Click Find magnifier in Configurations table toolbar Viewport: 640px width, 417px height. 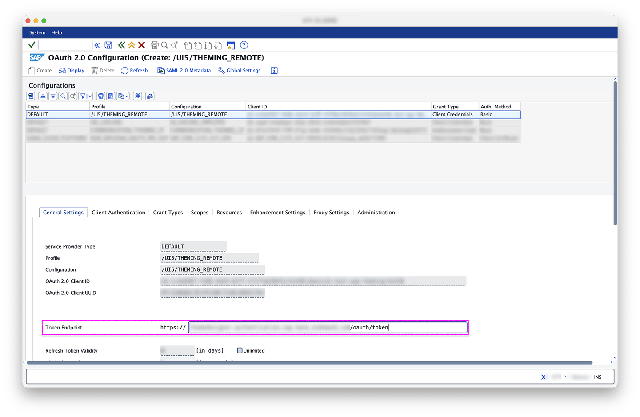pos(63,96)
